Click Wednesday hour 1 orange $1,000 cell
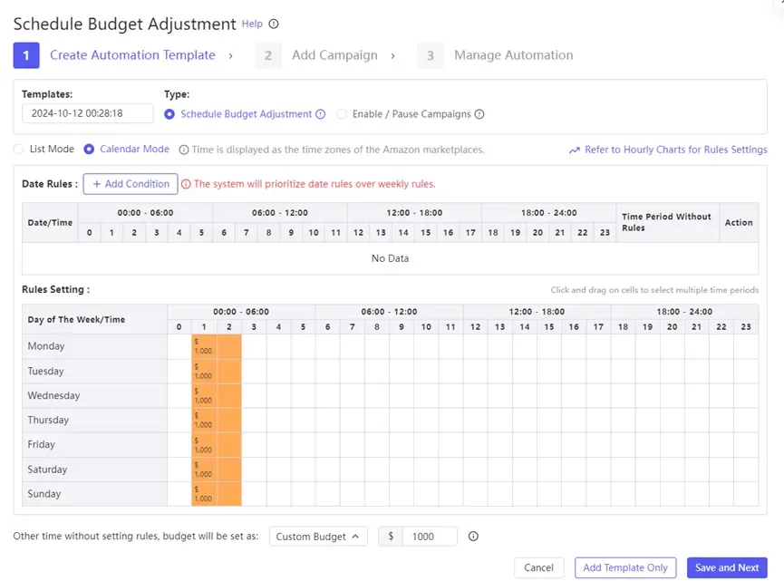 point(204,395)
